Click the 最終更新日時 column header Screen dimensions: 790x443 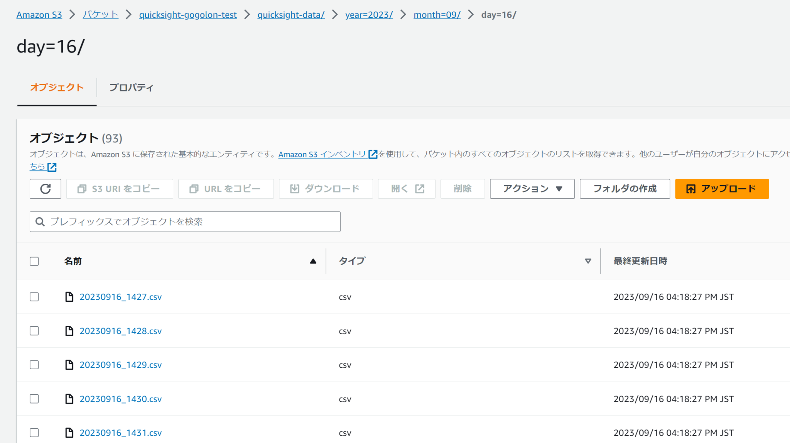click(x=640, y=261)
